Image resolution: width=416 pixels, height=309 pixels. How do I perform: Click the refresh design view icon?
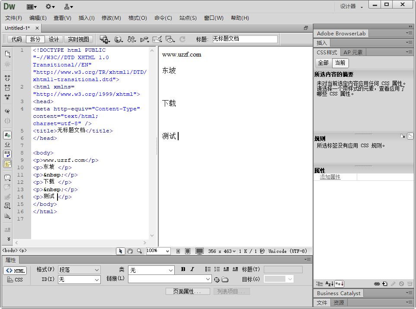182,39
